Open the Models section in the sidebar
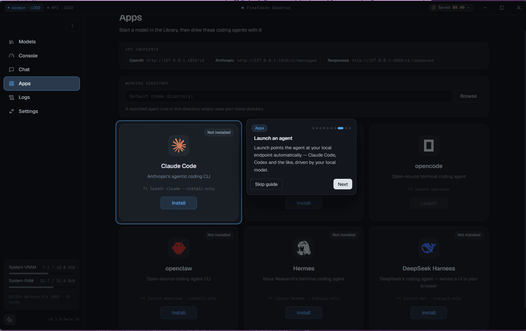Image resolution: width=526 pixels, height=331 pixels. pos(42,42)
